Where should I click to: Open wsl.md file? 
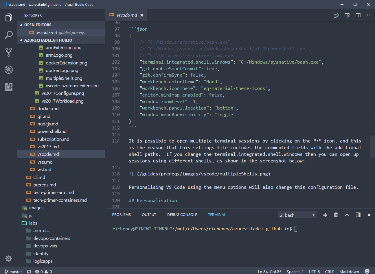coord(61,170)
